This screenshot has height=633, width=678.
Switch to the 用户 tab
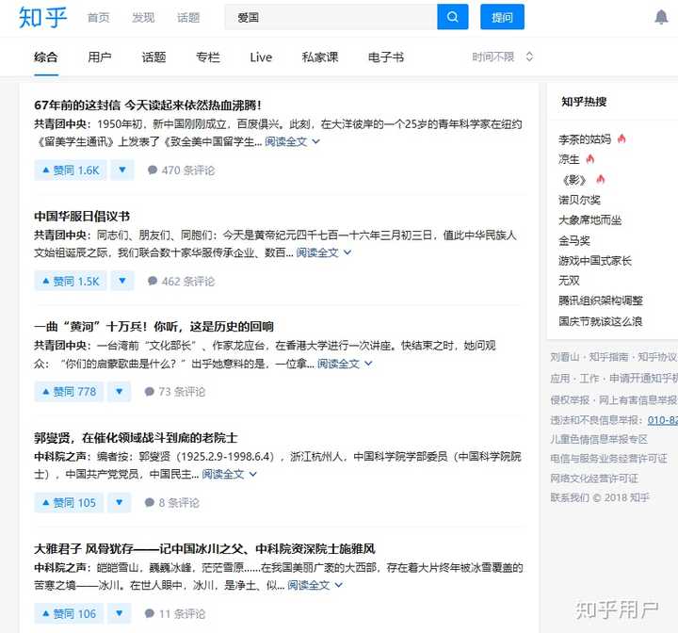pos(100,57)
